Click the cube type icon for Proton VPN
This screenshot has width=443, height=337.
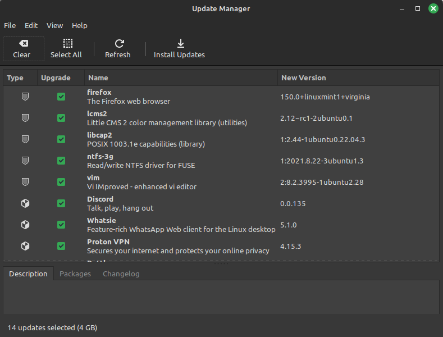point(25,246)
